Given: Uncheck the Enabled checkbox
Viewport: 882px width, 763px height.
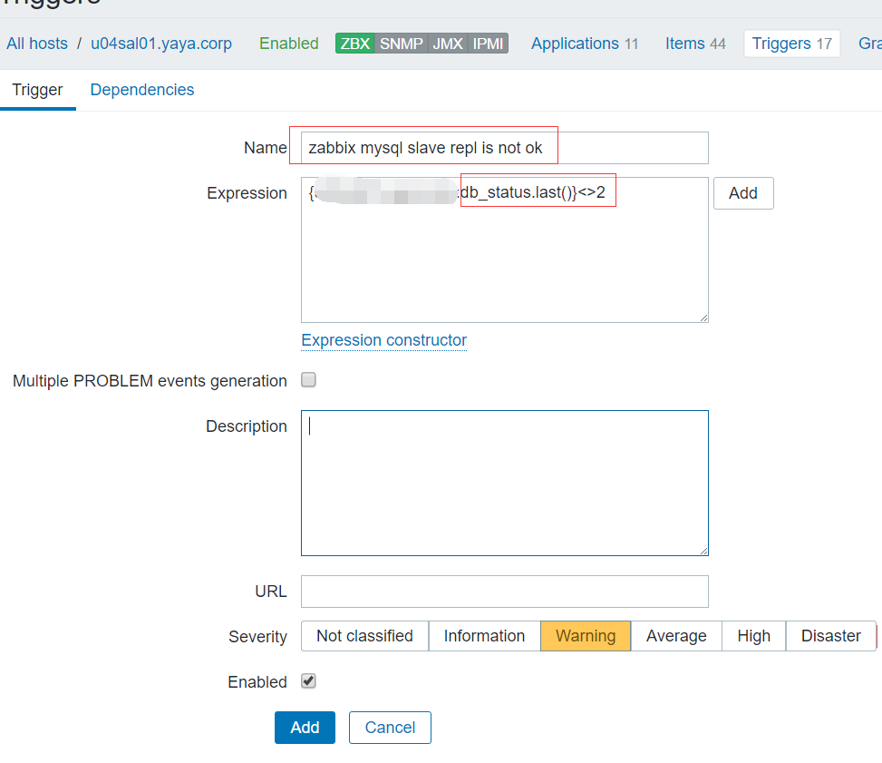Looking at the screenshot, I should coord(308,681).
